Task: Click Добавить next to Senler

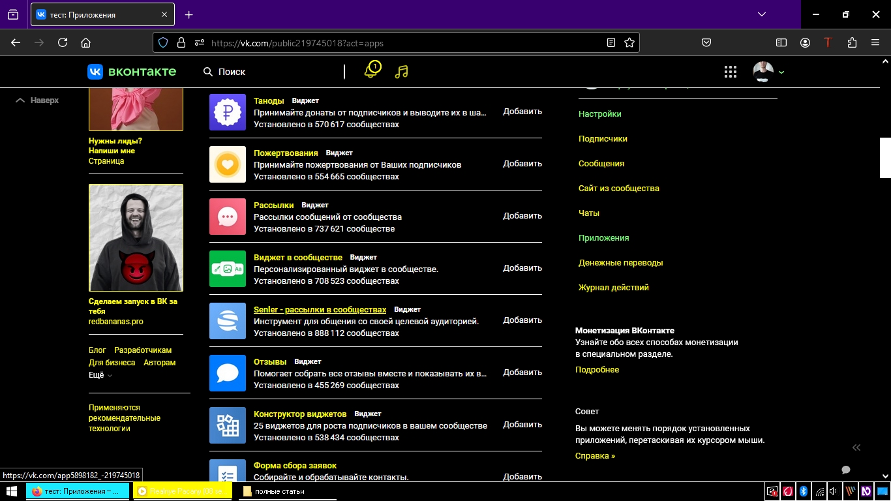Action: 522,320
